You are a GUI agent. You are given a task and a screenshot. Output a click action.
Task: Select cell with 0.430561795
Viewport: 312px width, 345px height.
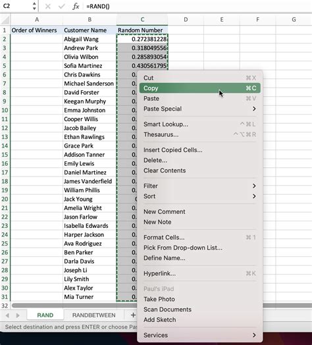click(142, 66)
